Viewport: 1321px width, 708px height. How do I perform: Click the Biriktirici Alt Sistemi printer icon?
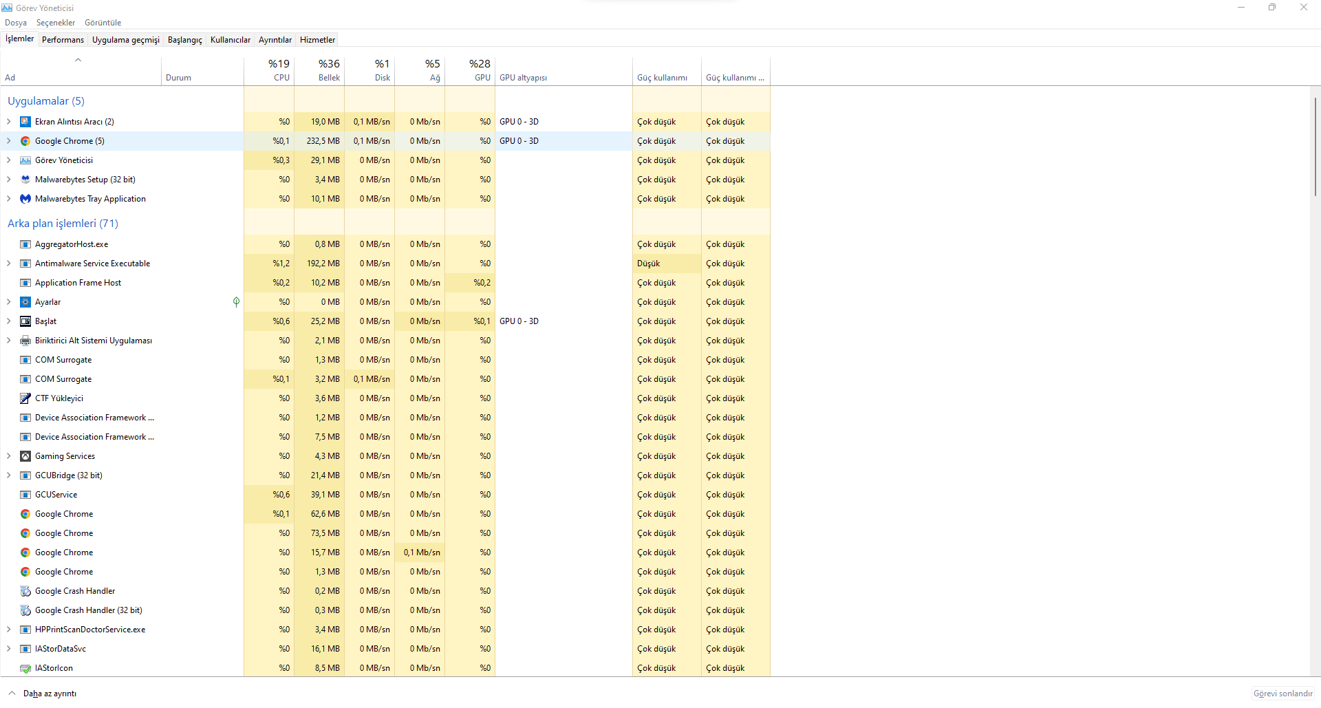pos(25,341)
